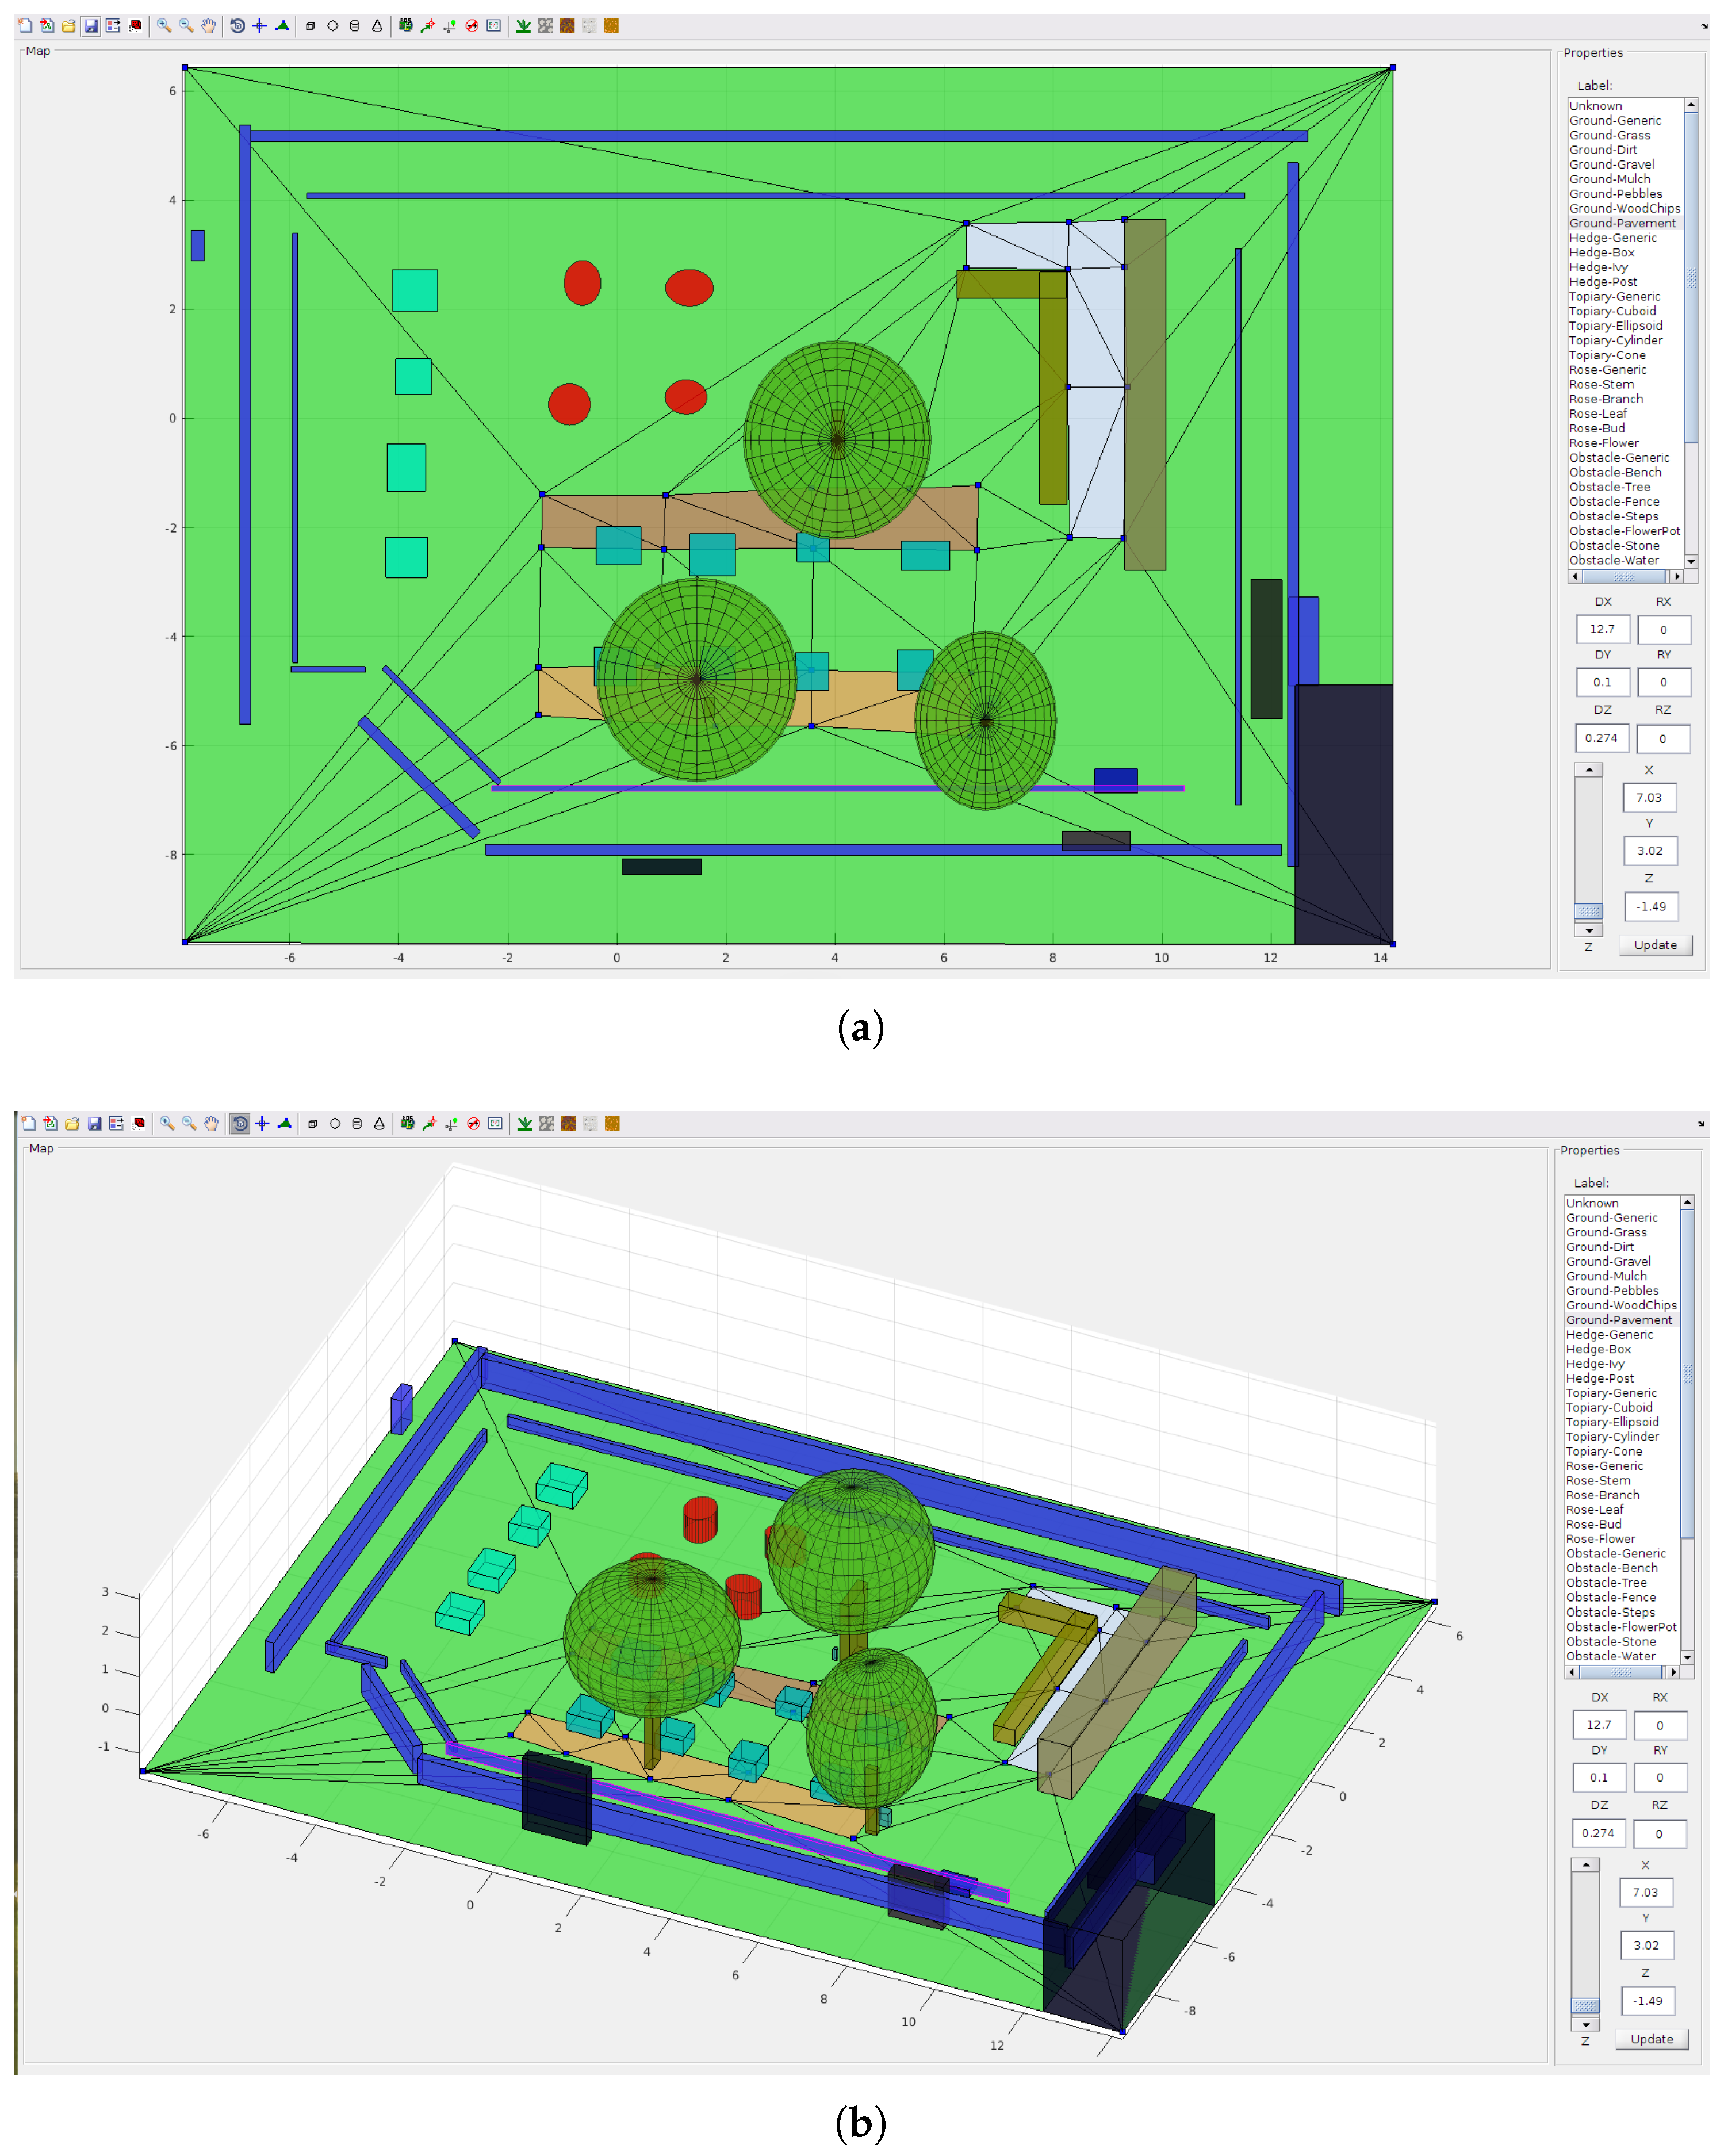Toggle the blue crosshair tool in bottom toolbar
This screenshot has height=2156, width=1724.
[x=262, y=1124]
